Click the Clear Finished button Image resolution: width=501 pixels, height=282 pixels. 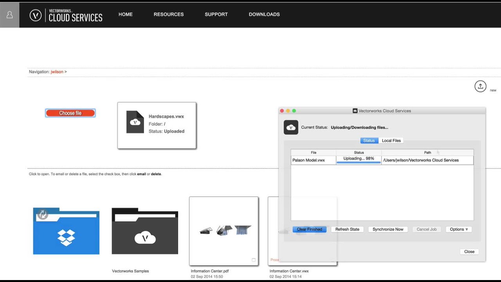click(x=309, y=230)
